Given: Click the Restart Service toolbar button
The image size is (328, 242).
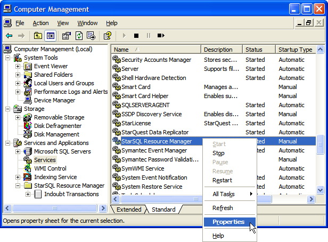Looking at the screenshot, I should click(x=161, y=36).
